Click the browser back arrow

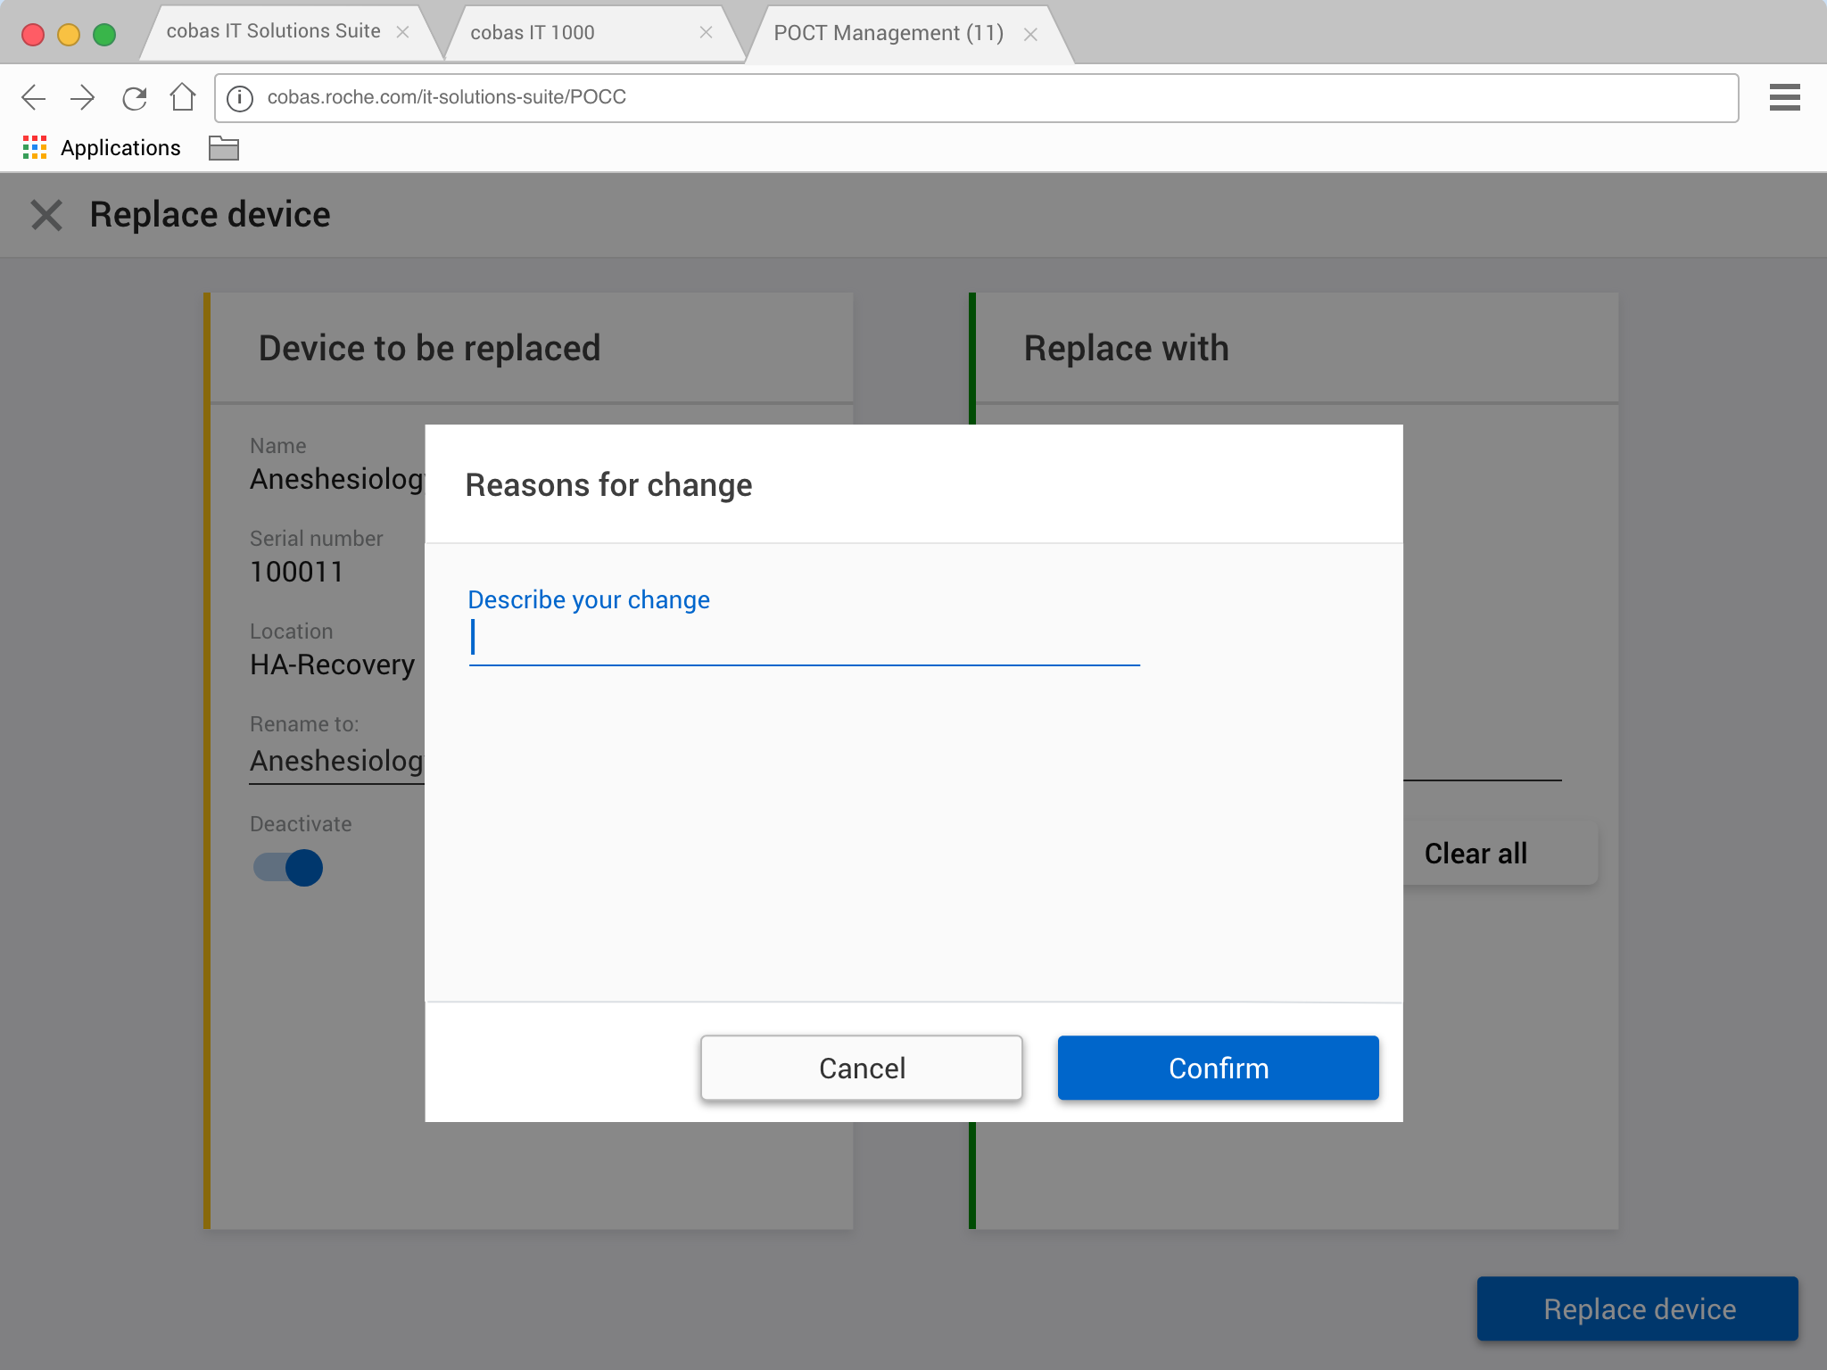[x=34, y=97]
